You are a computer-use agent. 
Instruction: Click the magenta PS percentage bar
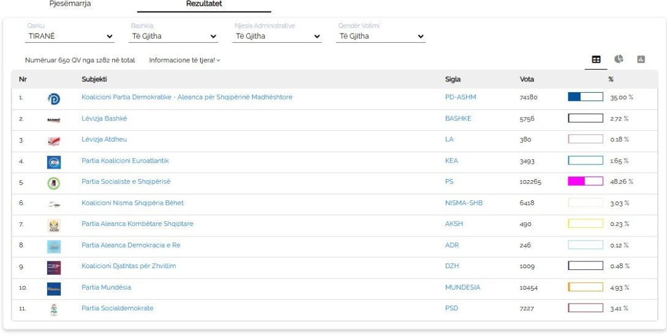585,181
